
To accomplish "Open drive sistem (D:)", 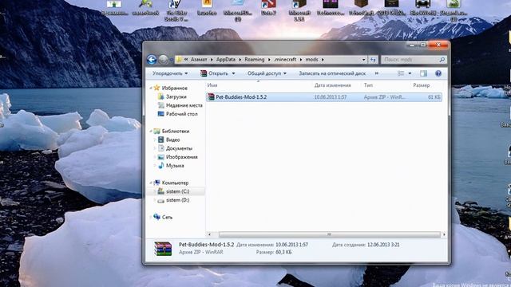I will (x=177, y=200).
